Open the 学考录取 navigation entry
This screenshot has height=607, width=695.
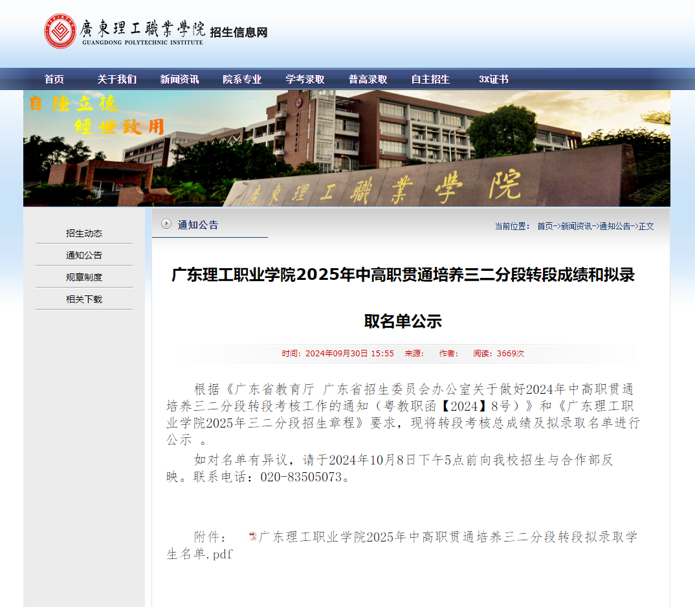point(305,79)
